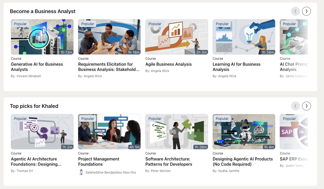Image resolution: width=324 pixels, height=189 pixels.
Task: Click Designing Agentic AI Products thumbnail image
Action: click(244, 132)
